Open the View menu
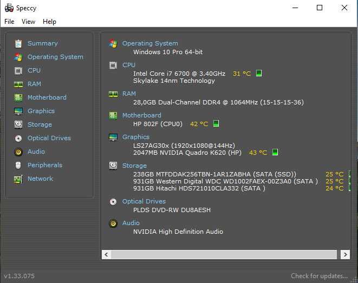The height and width of the screenshot is (283, 358). coord(28,22)
